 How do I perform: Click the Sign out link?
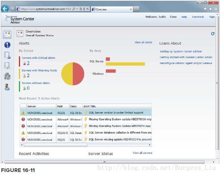212,17
